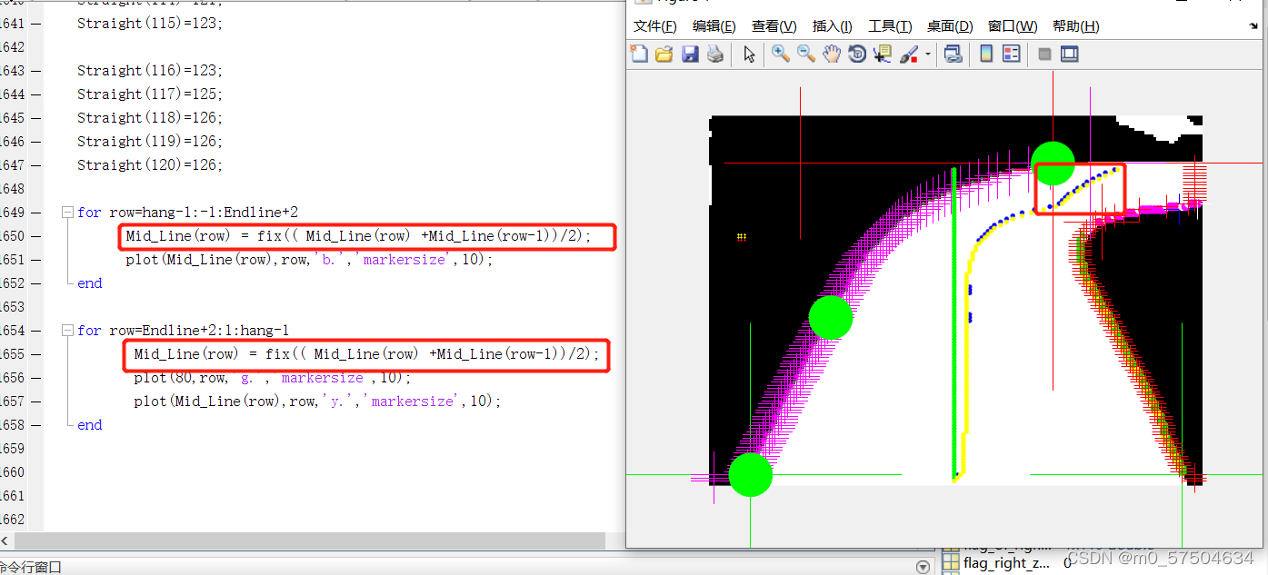Open the 桌面(D) menu
This screenshot has height=575, width=1268.
click(950, 26)
